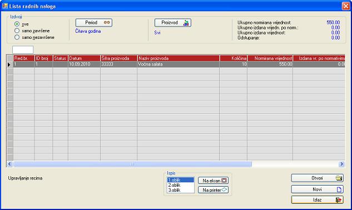Screen dimensions: 352x210
Task: Click the 'Status' column header
Action: click(61, 58)
